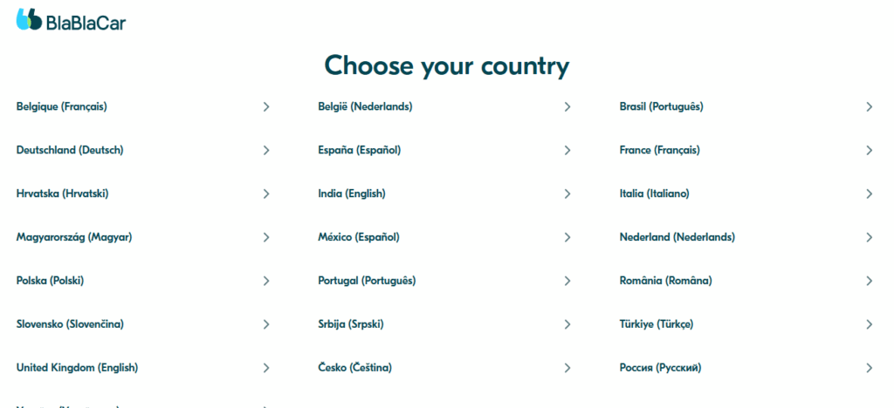Click the chevron beside Česko (Čeština)
Viewport: 894px width, 408px height.
(567, 368)
